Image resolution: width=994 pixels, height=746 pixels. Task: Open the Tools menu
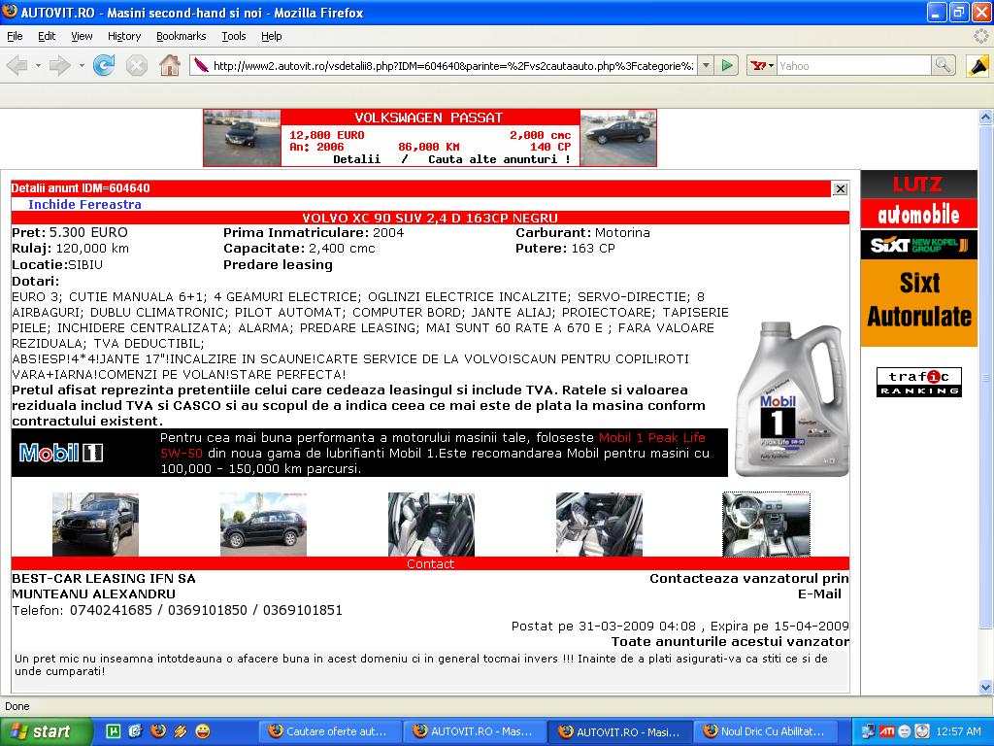[x=233, y=36]
